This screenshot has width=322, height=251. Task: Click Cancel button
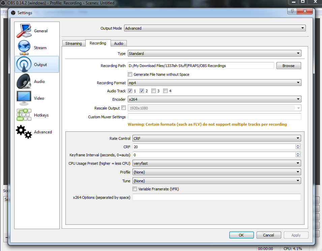click(x=269, y=235)
